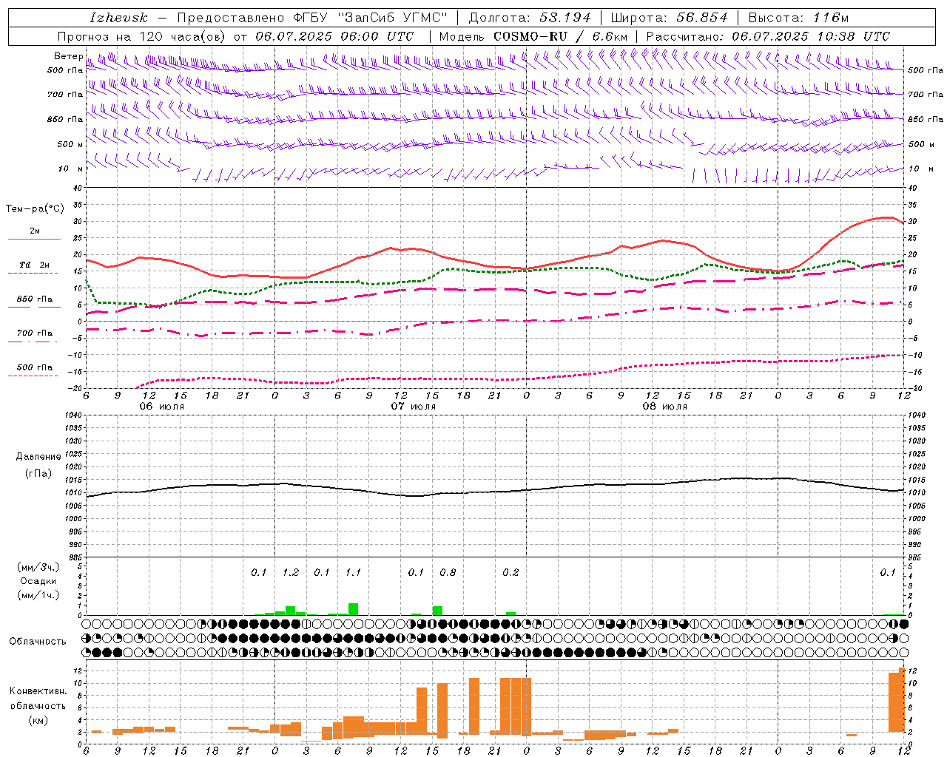This screenshot has width=947, height=757.
Task: Select "Прогноз на 120 часа(ов)" forecast header
Action: pos(143,36)
